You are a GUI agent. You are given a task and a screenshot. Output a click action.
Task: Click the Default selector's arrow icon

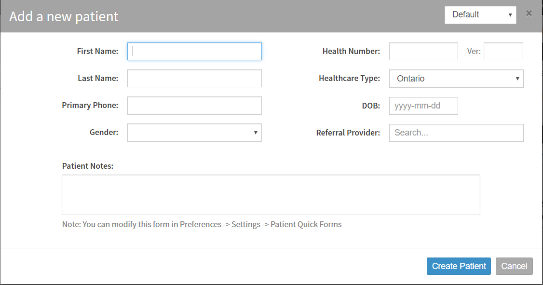coord(510,15)
